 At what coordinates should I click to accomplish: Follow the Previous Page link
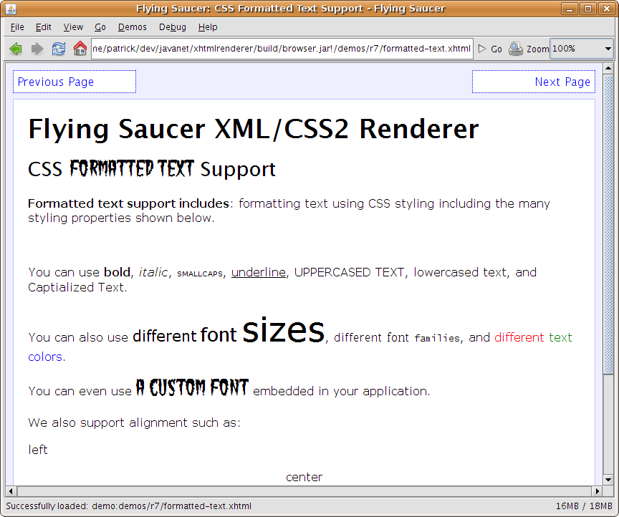tap(56, 82)
